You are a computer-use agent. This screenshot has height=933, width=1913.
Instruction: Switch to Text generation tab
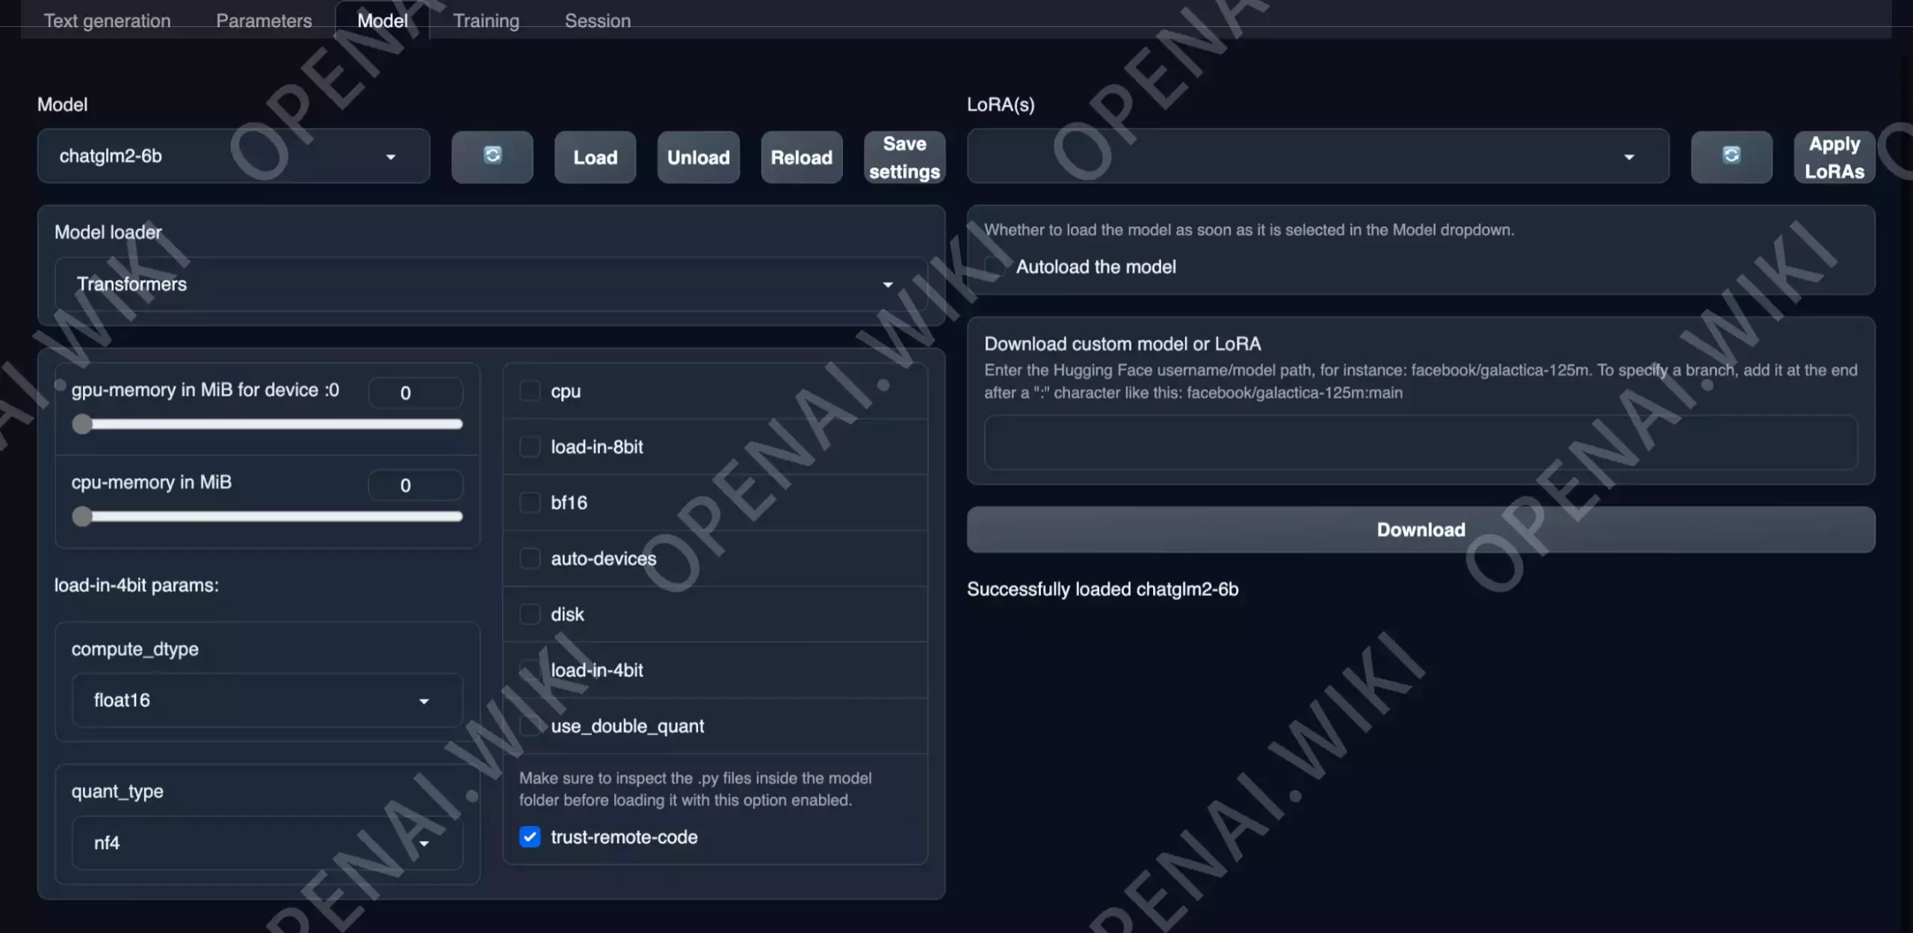[107, 20]
